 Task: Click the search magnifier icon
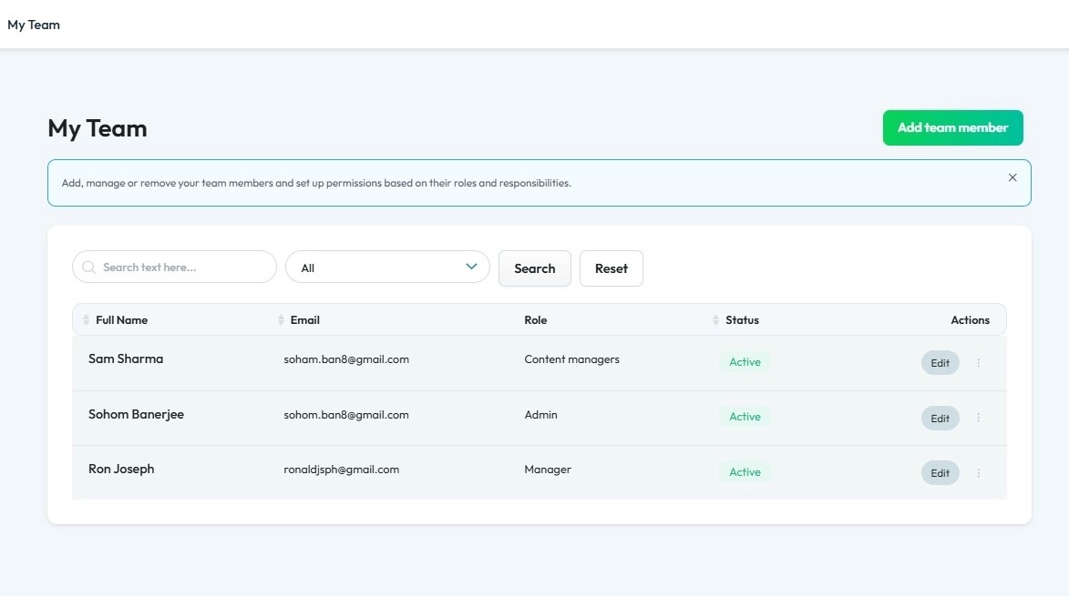pyautogui.click(x=88, y=268)
